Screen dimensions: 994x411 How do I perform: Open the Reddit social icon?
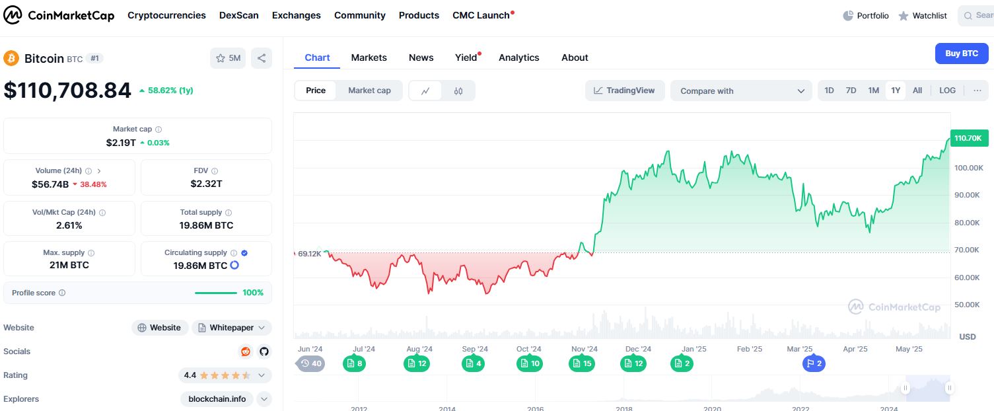(x=246, y=352)
